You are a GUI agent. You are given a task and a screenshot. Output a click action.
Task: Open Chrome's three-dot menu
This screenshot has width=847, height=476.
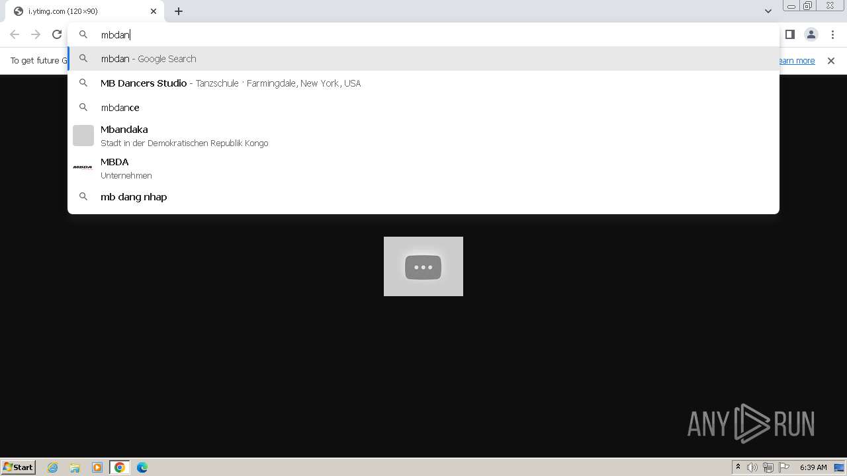[x=832, y=34]
